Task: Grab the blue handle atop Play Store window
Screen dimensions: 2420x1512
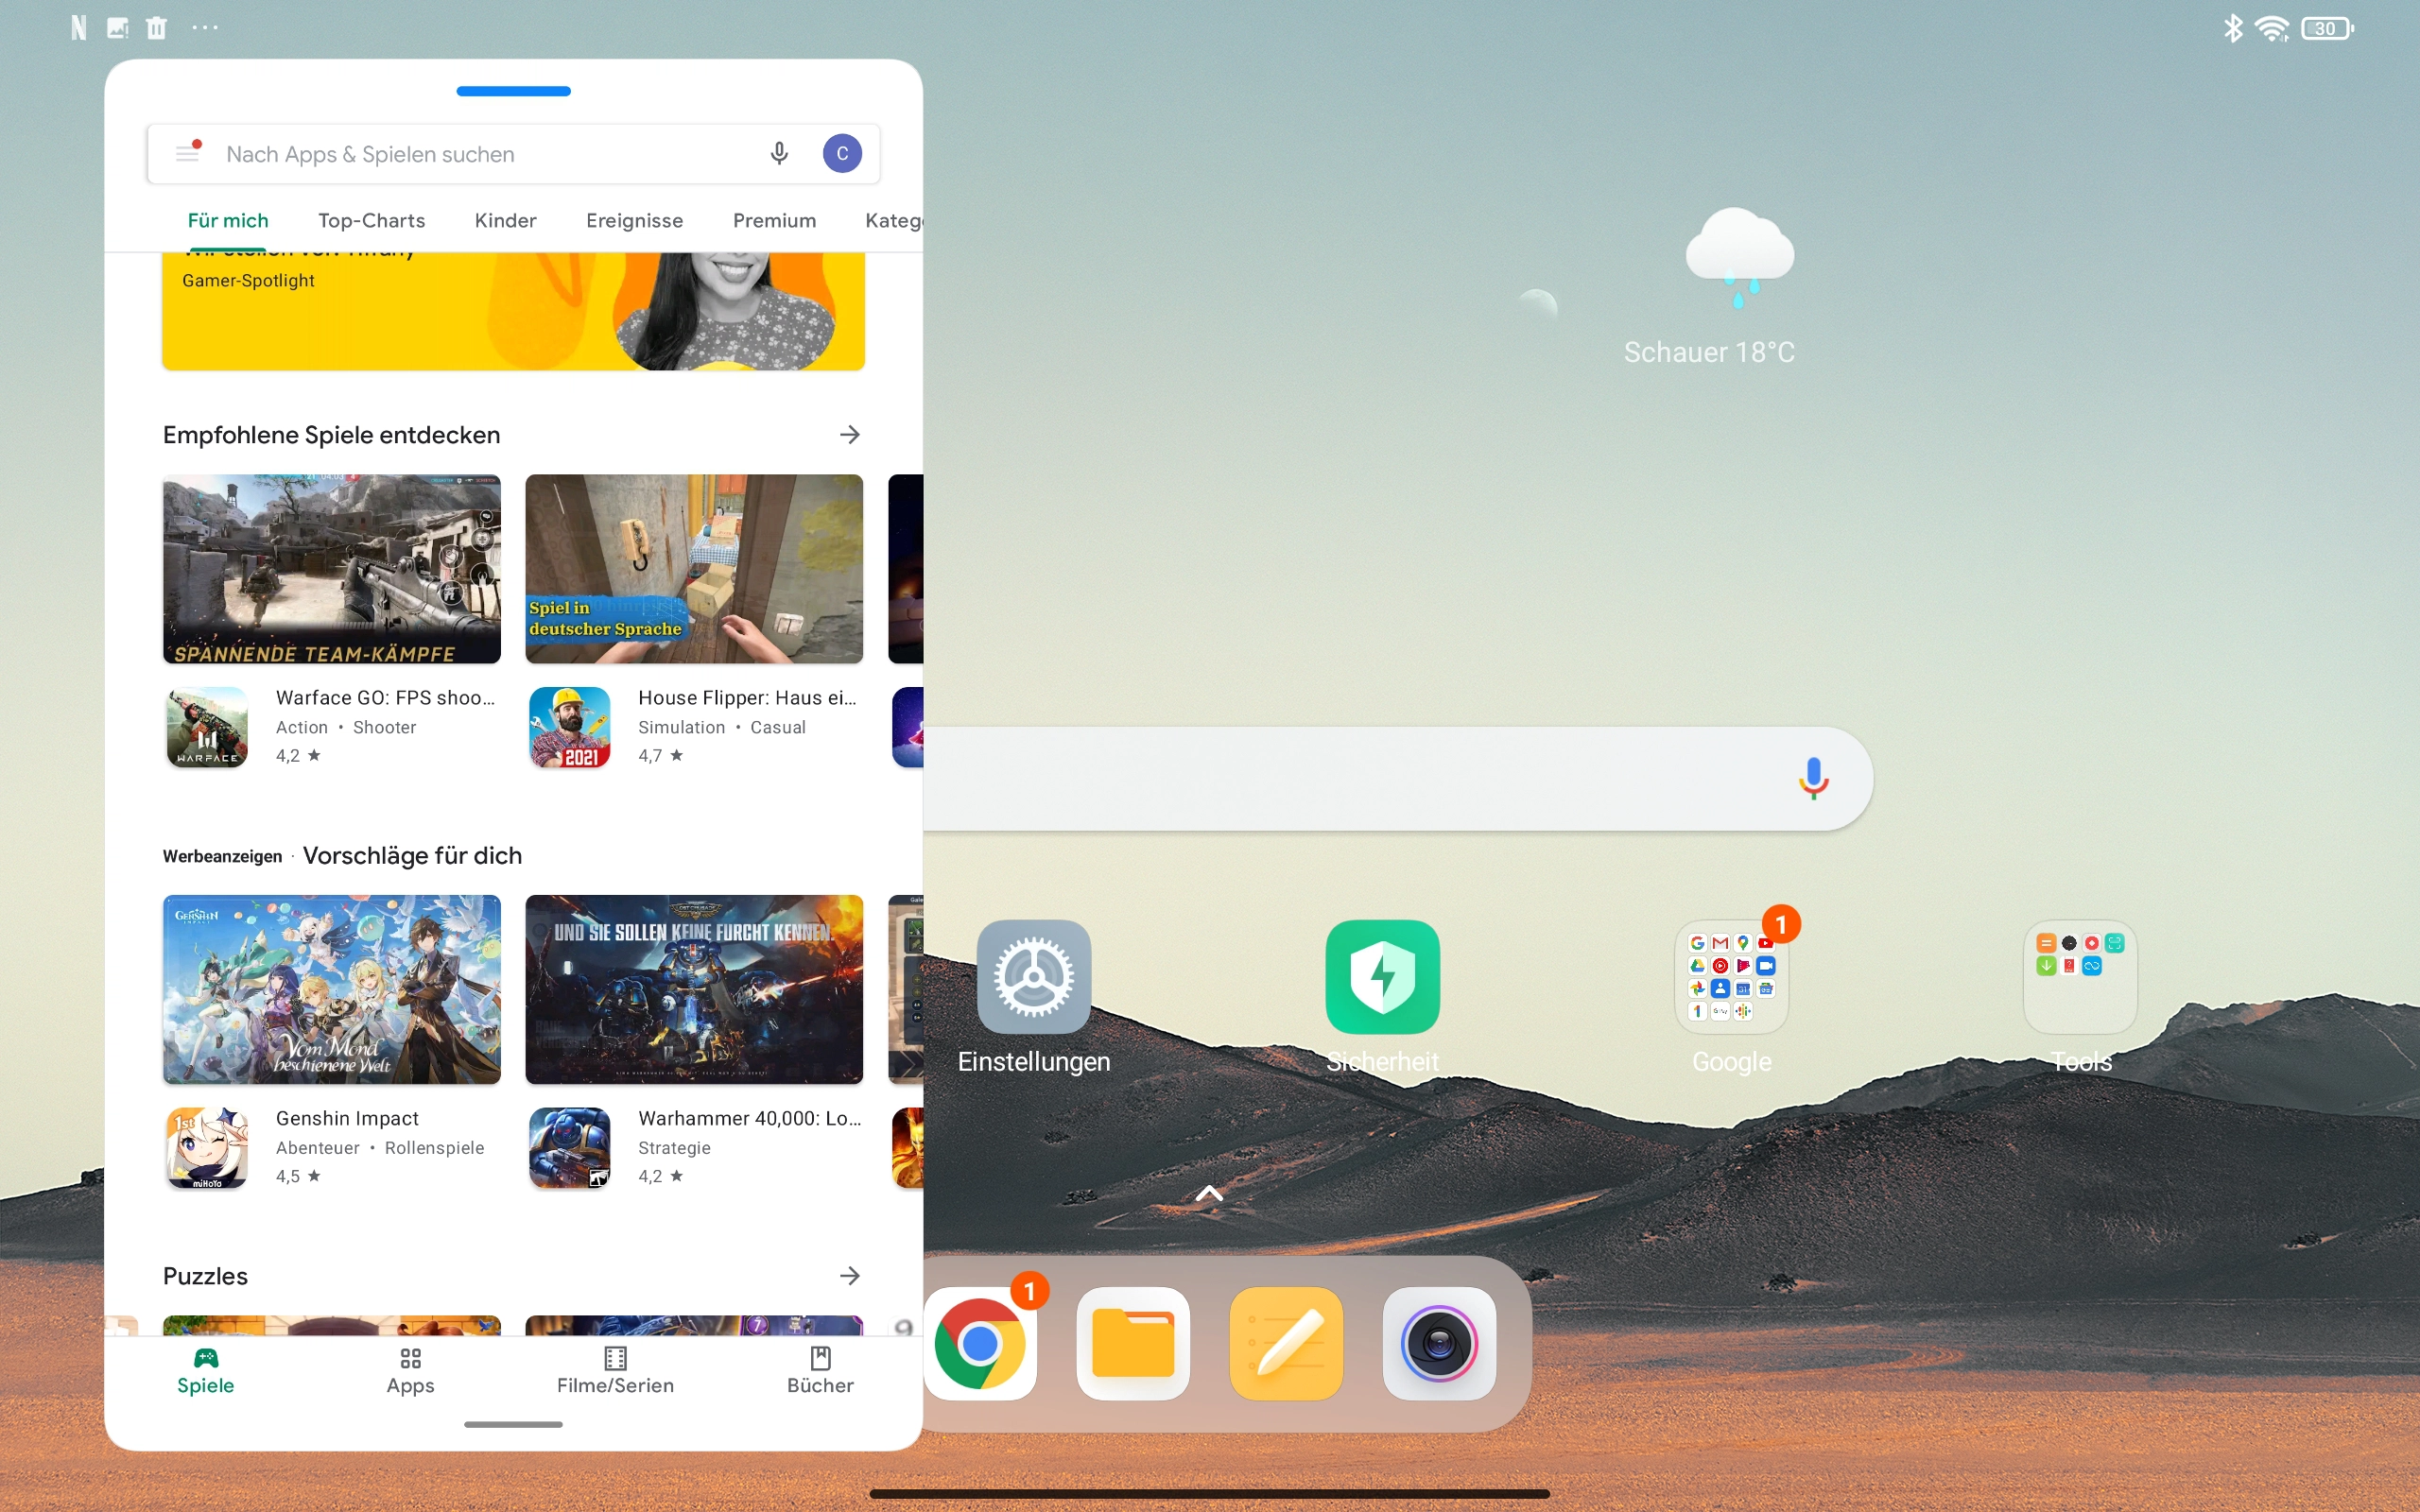Action: tap(513, 91)
